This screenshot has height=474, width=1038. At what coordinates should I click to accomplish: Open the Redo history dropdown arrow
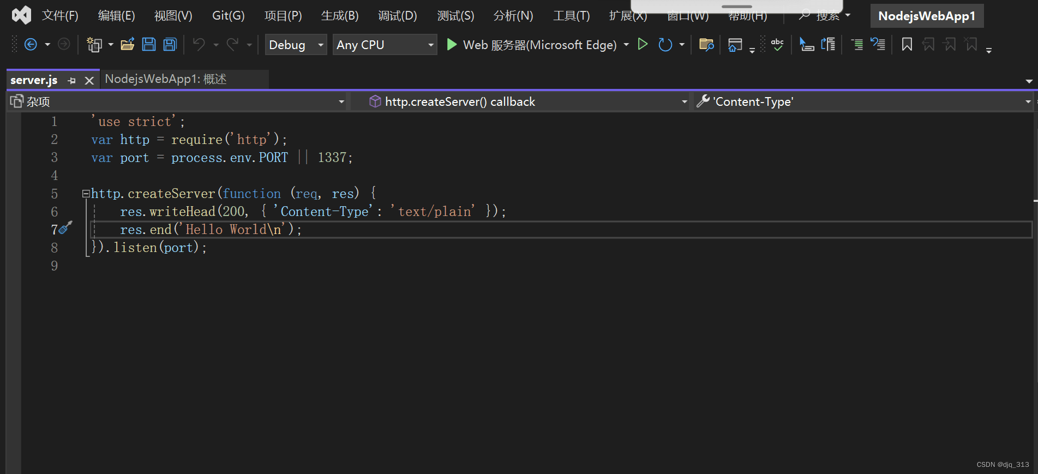coord(249,45)
